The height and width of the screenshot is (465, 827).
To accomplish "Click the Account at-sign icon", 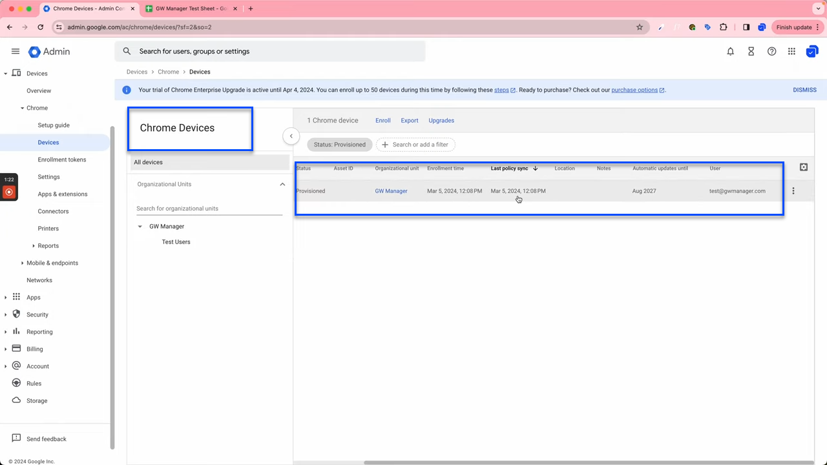I will tap(16, 366).
